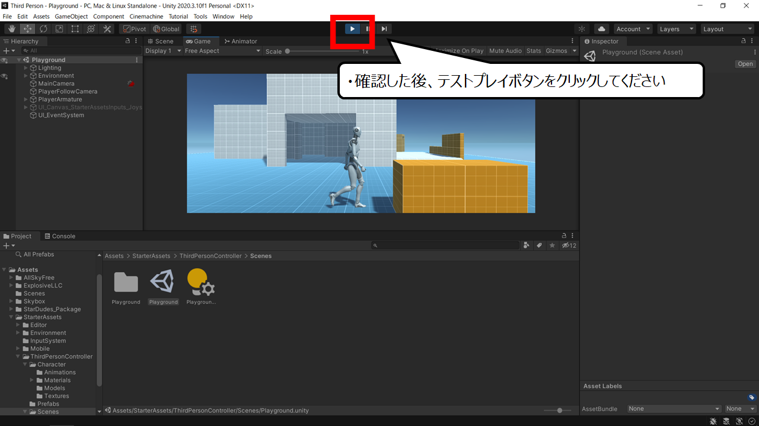Click the auto-generate lighting status icon
Screen dimensions: 759x426
click(739, 421)
